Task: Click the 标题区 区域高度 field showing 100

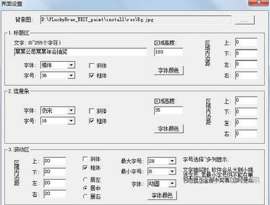Action: [x=168, y=52]
